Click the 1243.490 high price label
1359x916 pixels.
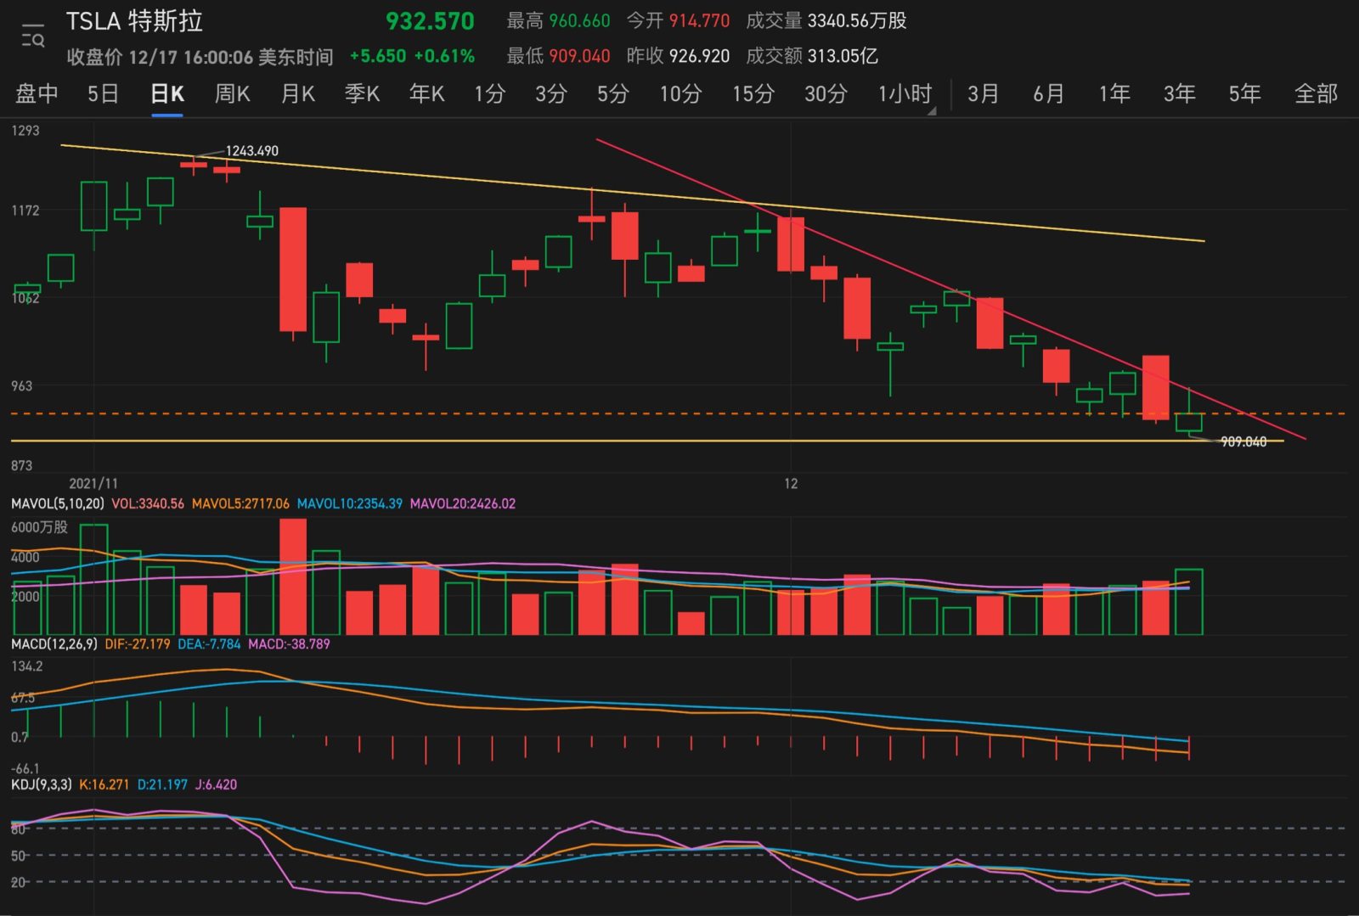coord(251,151)
